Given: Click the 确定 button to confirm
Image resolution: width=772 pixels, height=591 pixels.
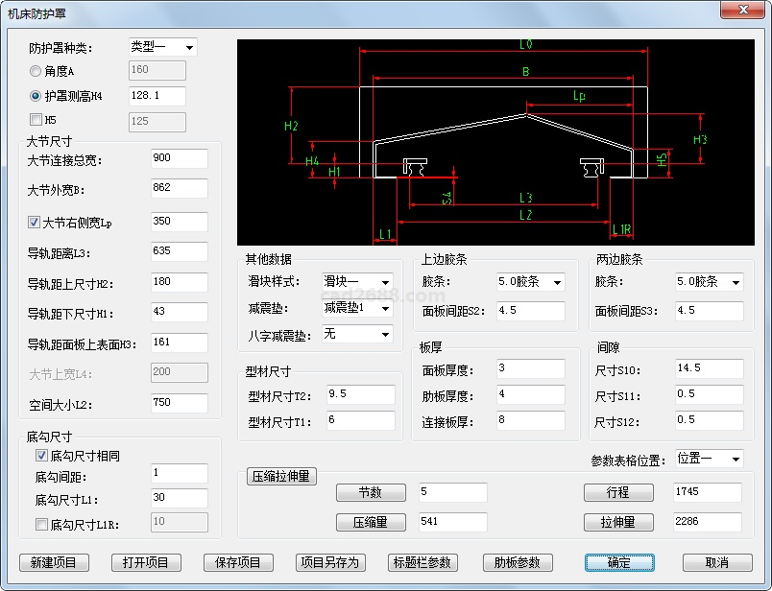Looking at the screenshot, I should [x=619, y=562].
